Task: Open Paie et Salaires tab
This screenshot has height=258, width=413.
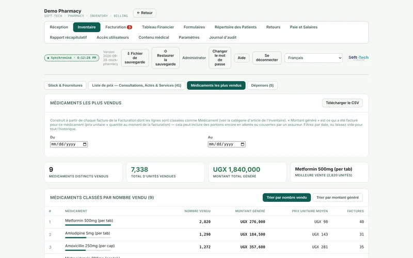Action: point(304,27)
